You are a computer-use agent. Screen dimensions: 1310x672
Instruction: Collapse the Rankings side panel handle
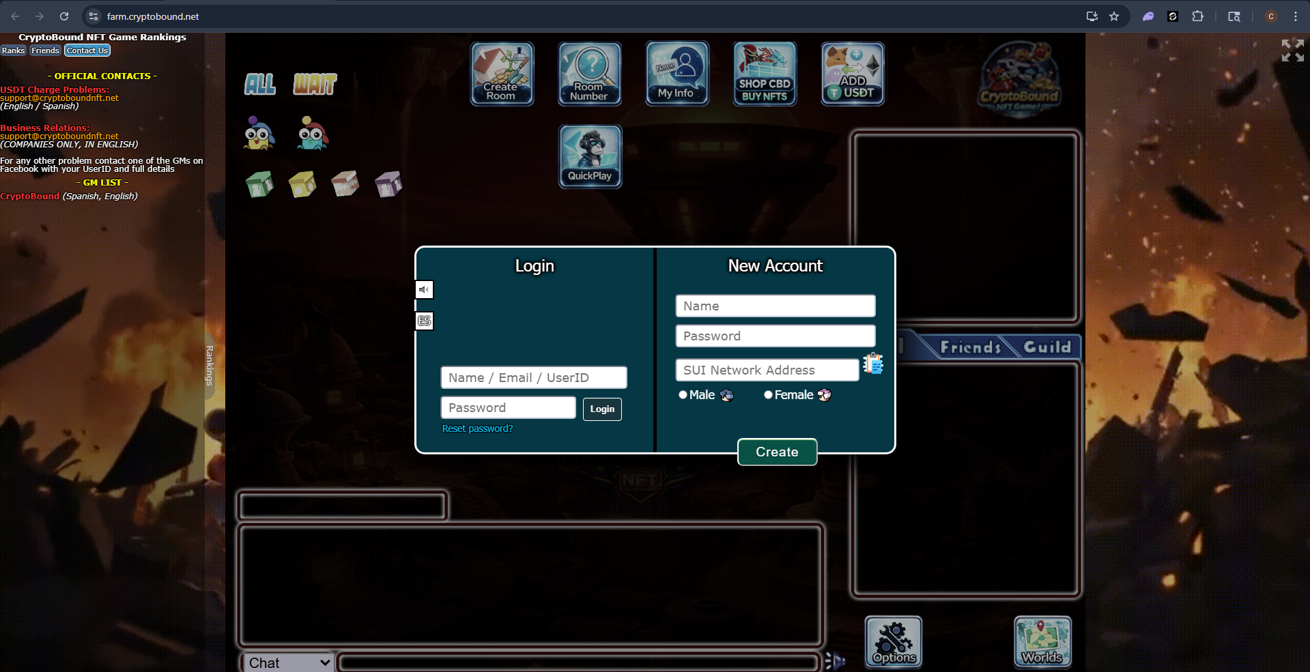coord(210,365)
